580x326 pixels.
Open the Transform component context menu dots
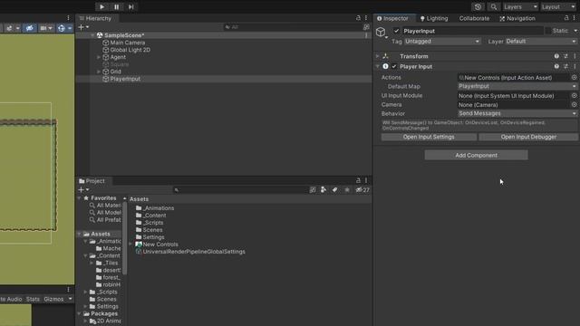(575, 56)
